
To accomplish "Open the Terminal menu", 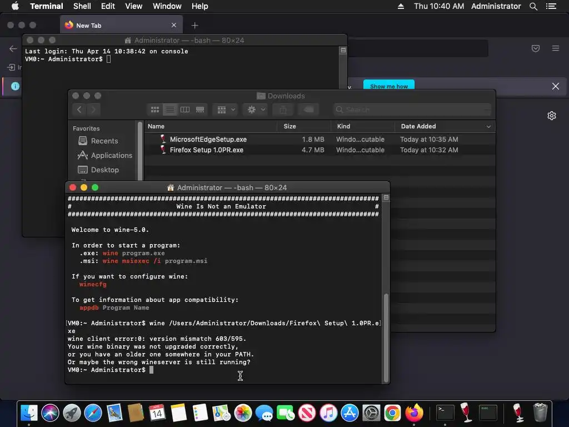I will coord(47,6).
